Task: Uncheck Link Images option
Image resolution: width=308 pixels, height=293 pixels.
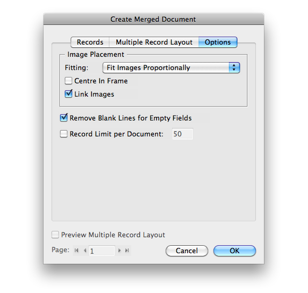Action: (x=69, y=94)
